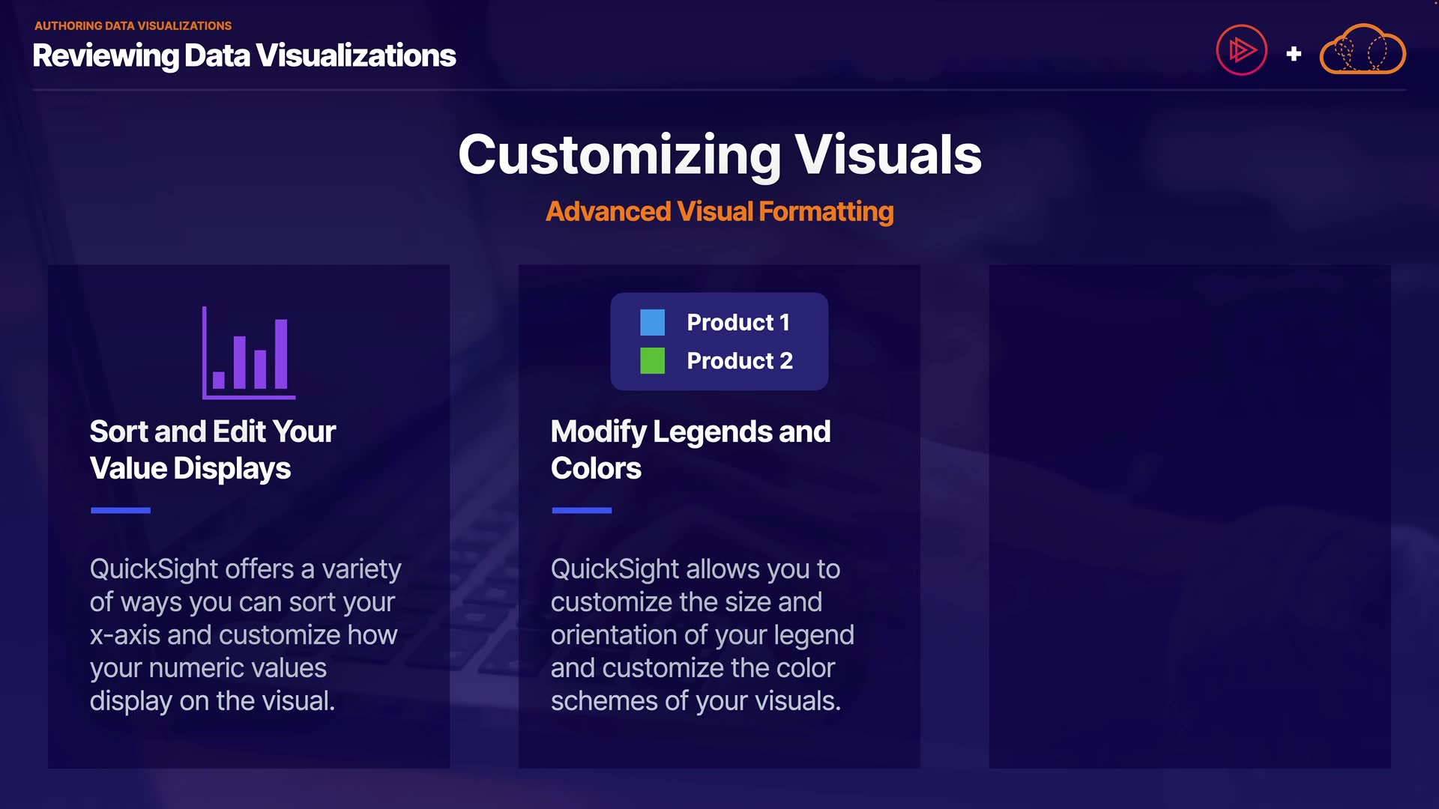
Task: Click the Authoring Data Visualizations section label
Action: click(x=133, y=25)
